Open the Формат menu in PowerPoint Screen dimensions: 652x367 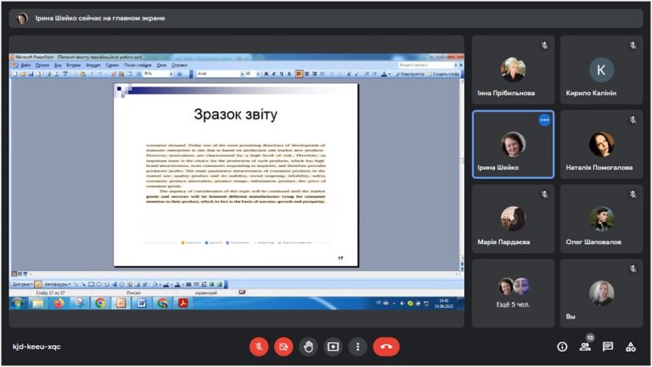point(93,65)
